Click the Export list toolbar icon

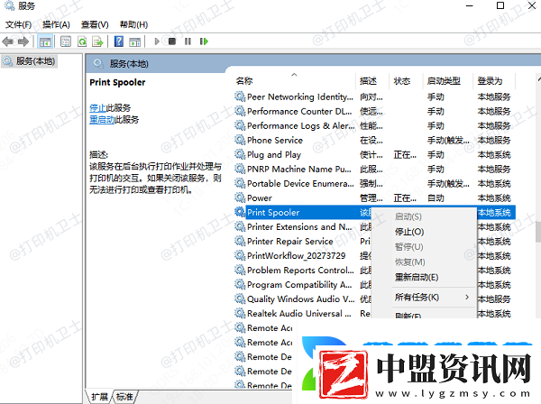[x=97, y=41]
